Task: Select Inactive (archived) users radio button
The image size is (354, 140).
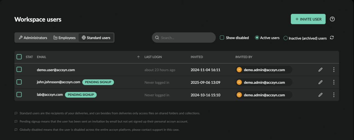Action: click(286, 38)
